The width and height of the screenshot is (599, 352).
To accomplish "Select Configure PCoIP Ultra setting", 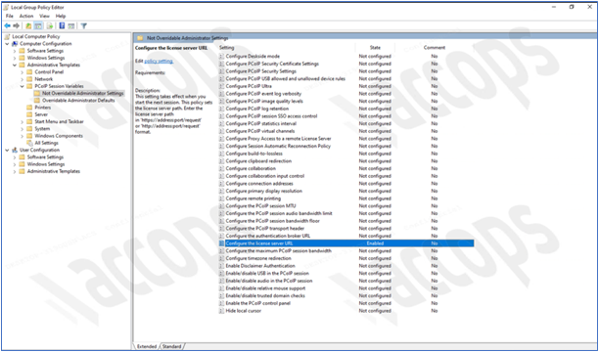I will click(x=249, y=86).
